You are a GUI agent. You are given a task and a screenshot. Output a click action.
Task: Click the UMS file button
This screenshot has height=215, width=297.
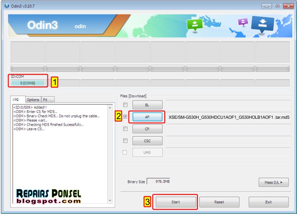click(147, 153)
